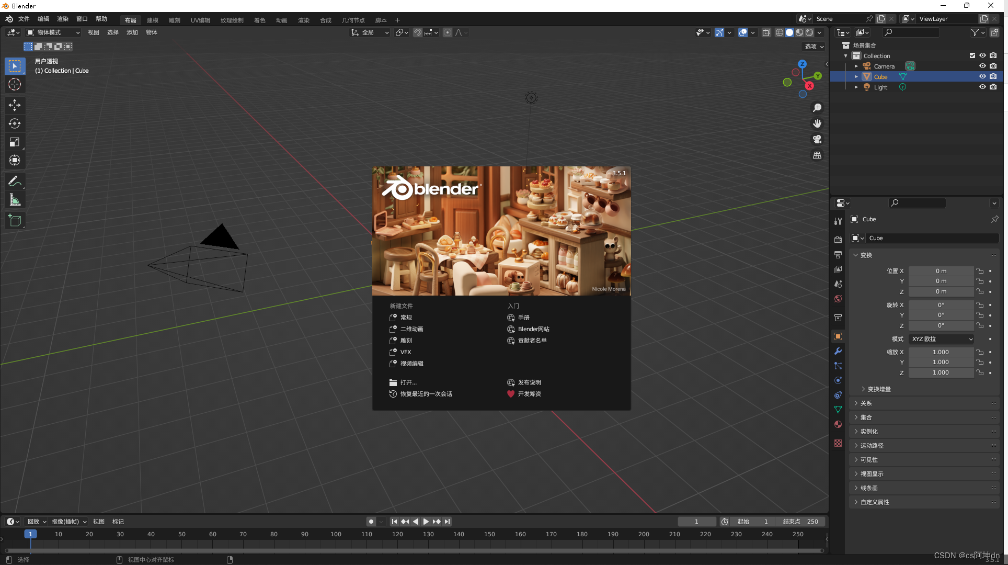Hide Camera in viewport via eye
1008x565 pixels.
[x=982, y=66]
